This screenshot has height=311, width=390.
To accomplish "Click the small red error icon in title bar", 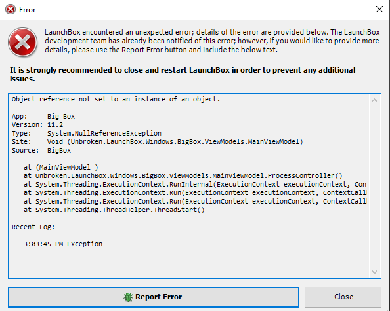I will click(11, 9).
